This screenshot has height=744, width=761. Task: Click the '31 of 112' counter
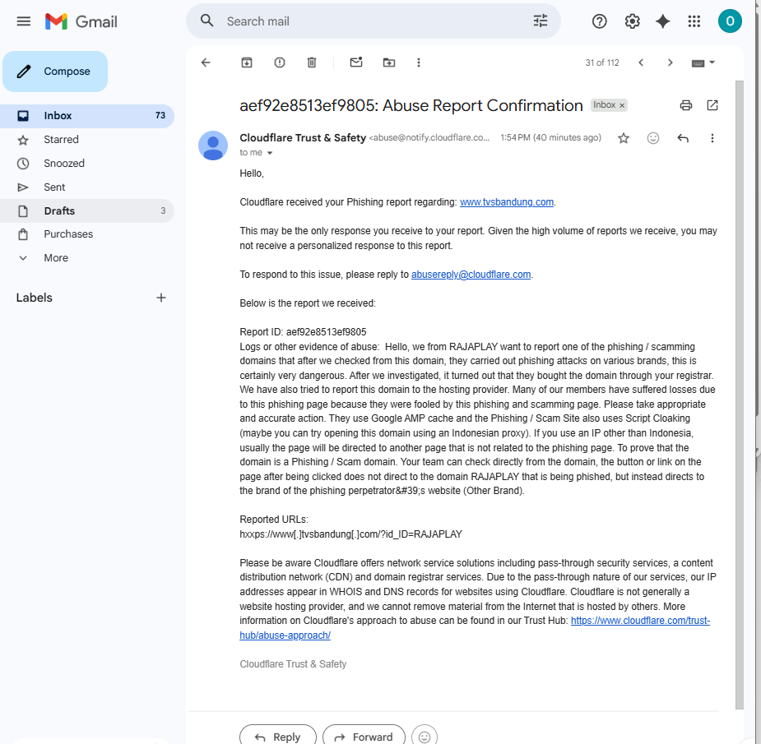(602, 62)
